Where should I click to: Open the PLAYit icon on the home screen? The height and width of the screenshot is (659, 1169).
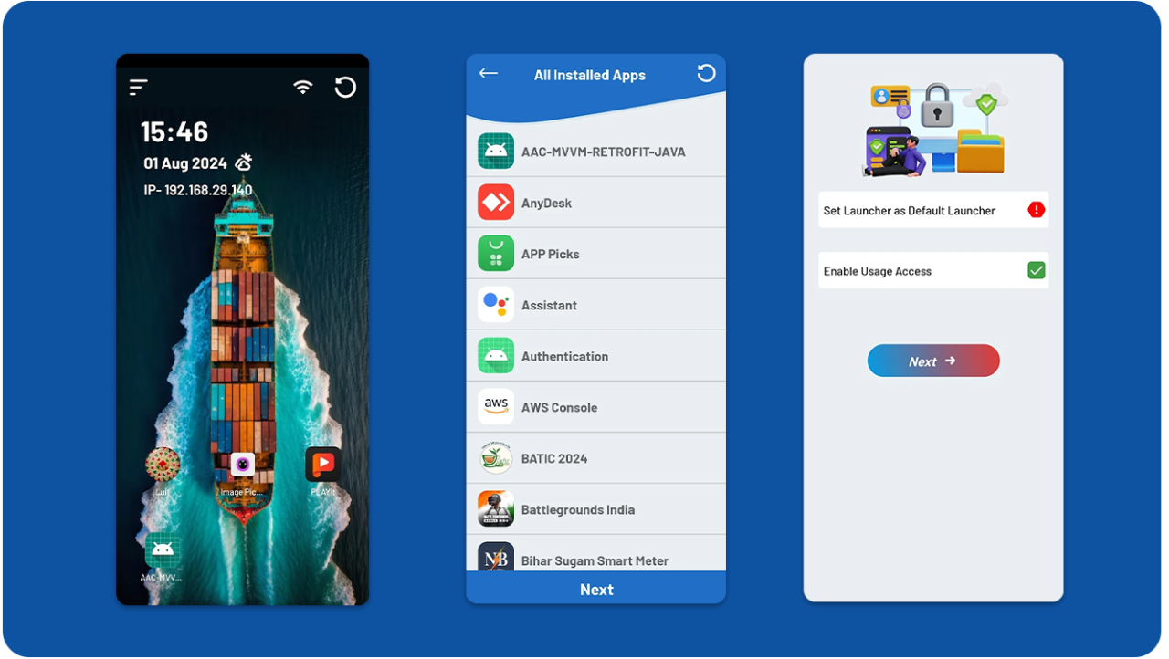tap(323, 464)
